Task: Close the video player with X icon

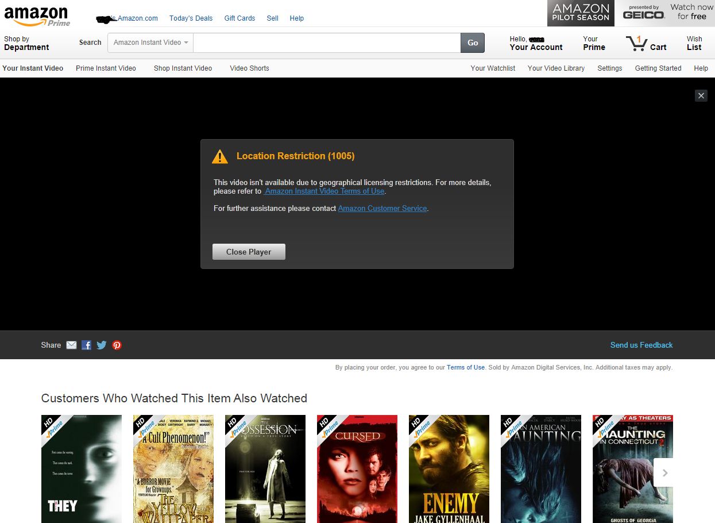Action: pyautogui.click(x=701, y=96)
